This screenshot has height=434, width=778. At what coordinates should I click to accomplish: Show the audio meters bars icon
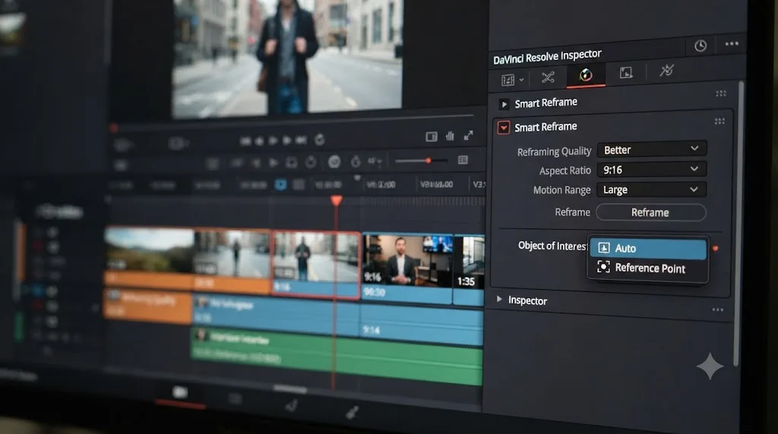click(x=450, y=136)
